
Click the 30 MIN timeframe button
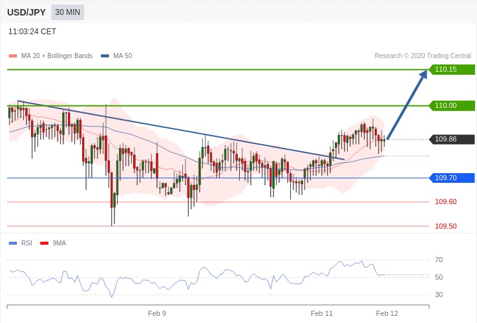point(68,12)
